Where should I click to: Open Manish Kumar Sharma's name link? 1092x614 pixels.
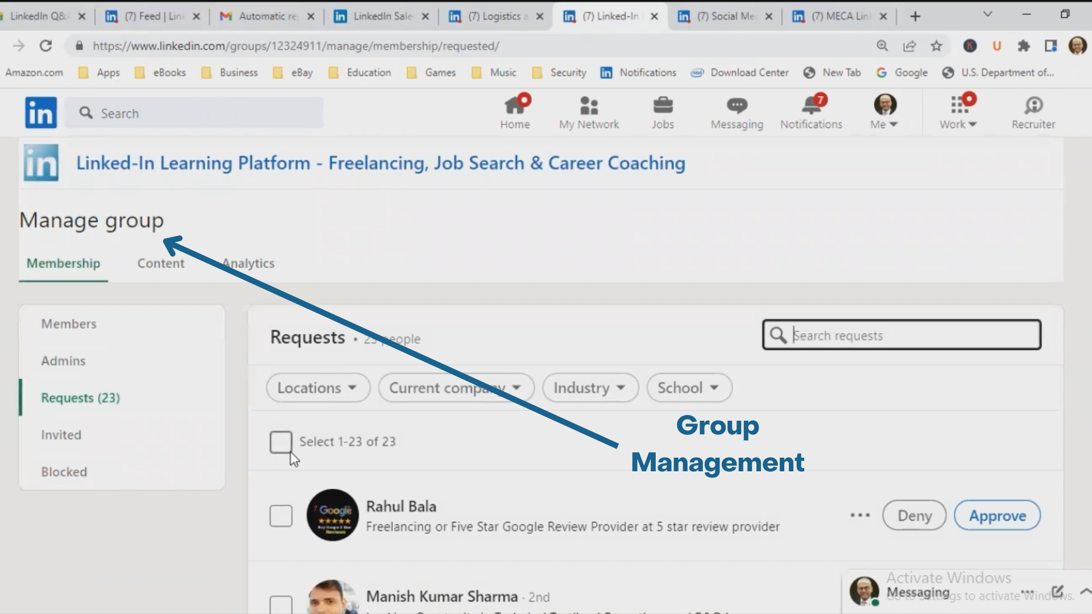[442, 596]
